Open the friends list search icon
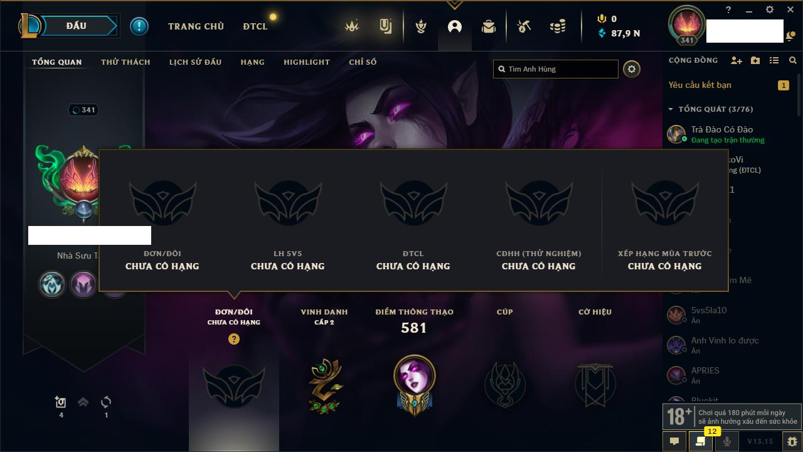 tap(793, 60)
